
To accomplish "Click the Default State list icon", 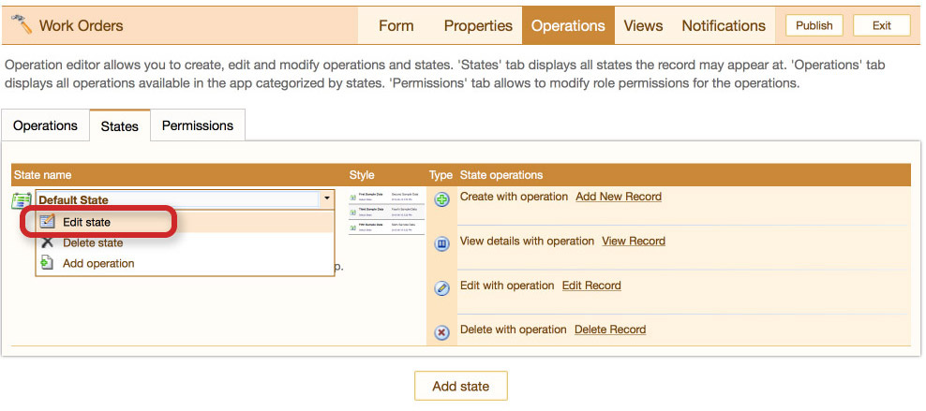I will [22, 199].
